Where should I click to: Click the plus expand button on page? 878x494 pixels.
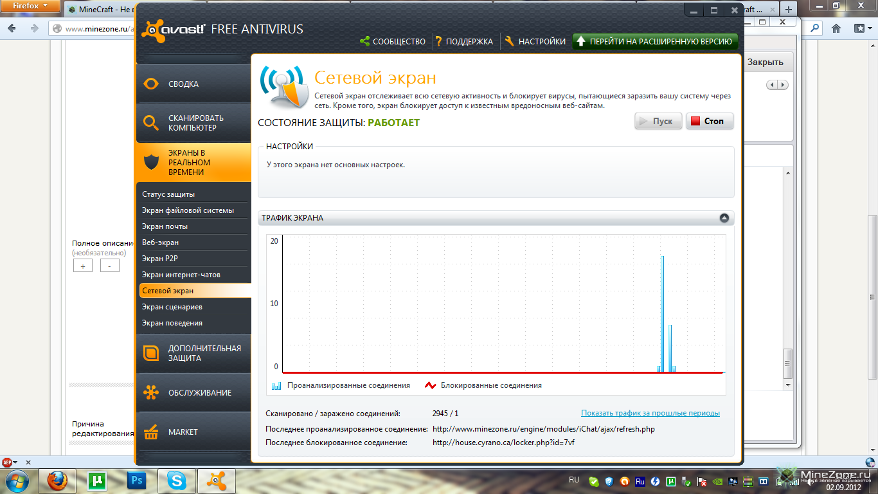coord(83,266)
